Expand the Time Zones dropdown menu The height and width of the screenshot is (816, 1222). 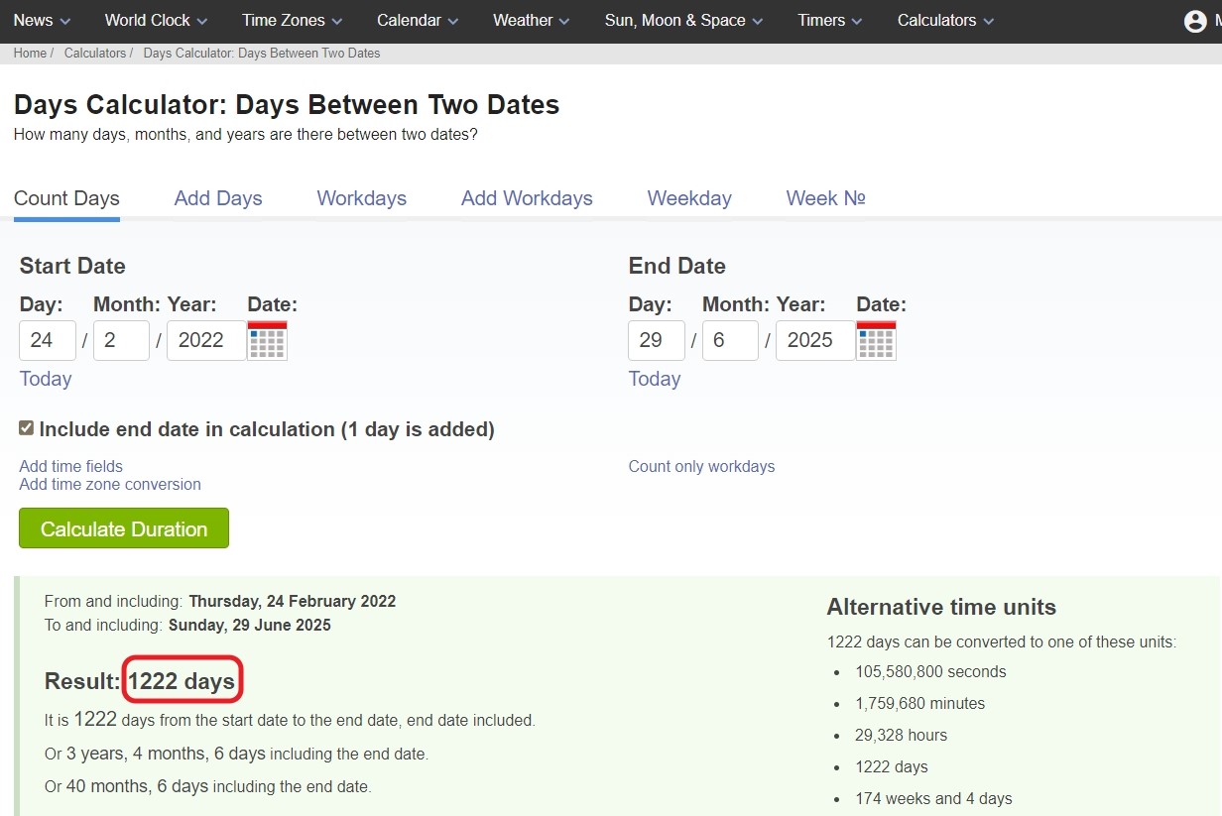pos(292,20)
